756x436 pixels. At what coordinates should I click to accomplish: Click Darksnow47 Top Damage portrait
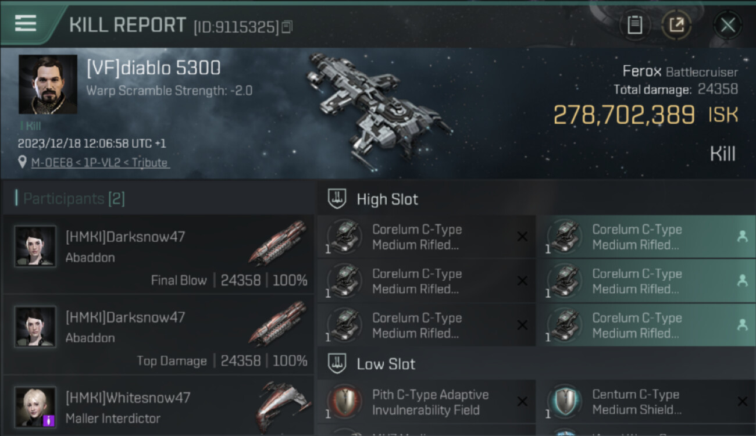pyautogui.click(x=35, y=327)
